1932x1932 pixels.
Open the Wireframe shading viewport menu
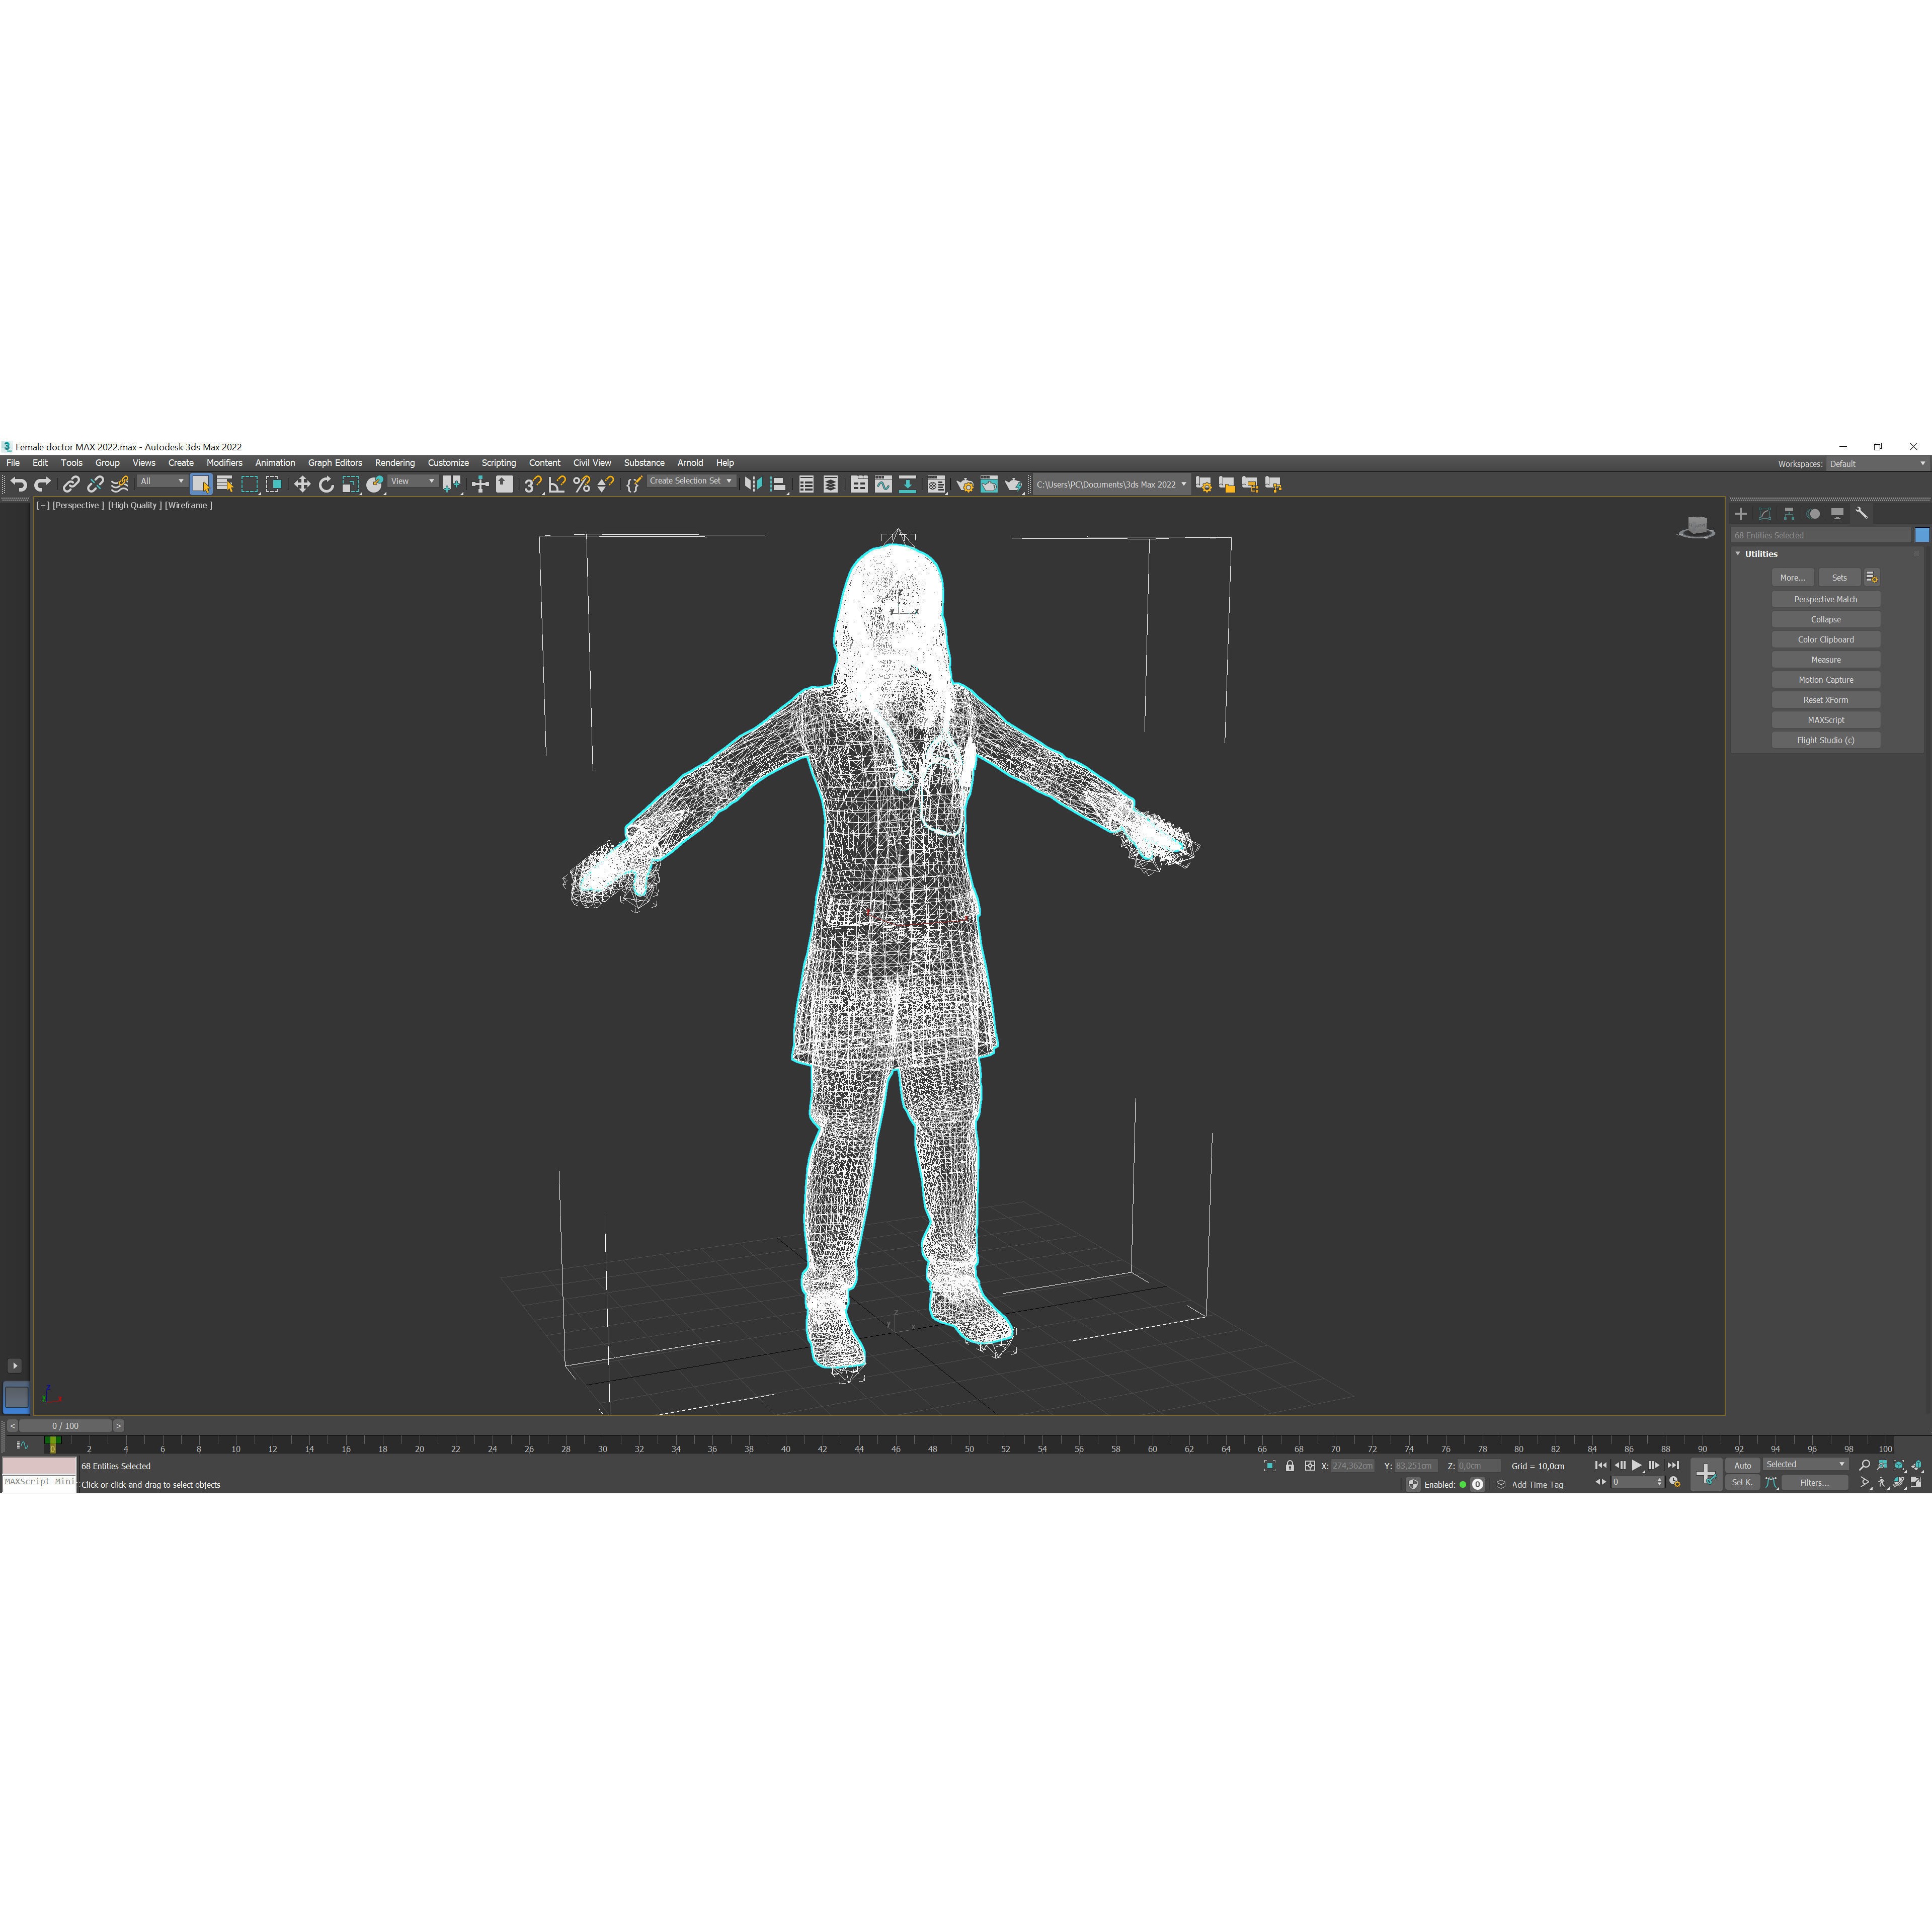click(188, 505)
